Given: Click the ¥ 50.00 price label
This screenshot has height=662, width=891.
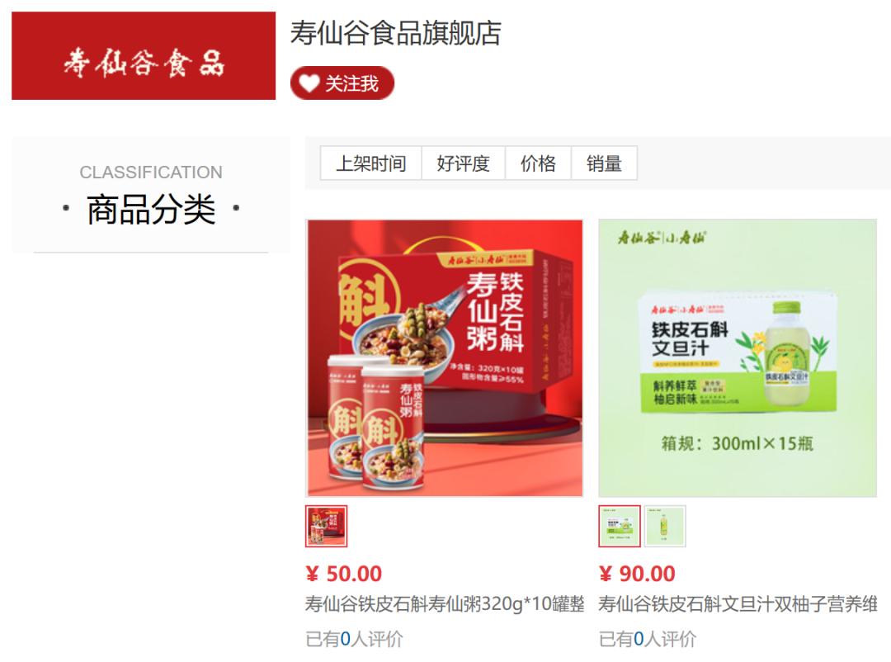Looking at the screenshot, I should point(344,574).
